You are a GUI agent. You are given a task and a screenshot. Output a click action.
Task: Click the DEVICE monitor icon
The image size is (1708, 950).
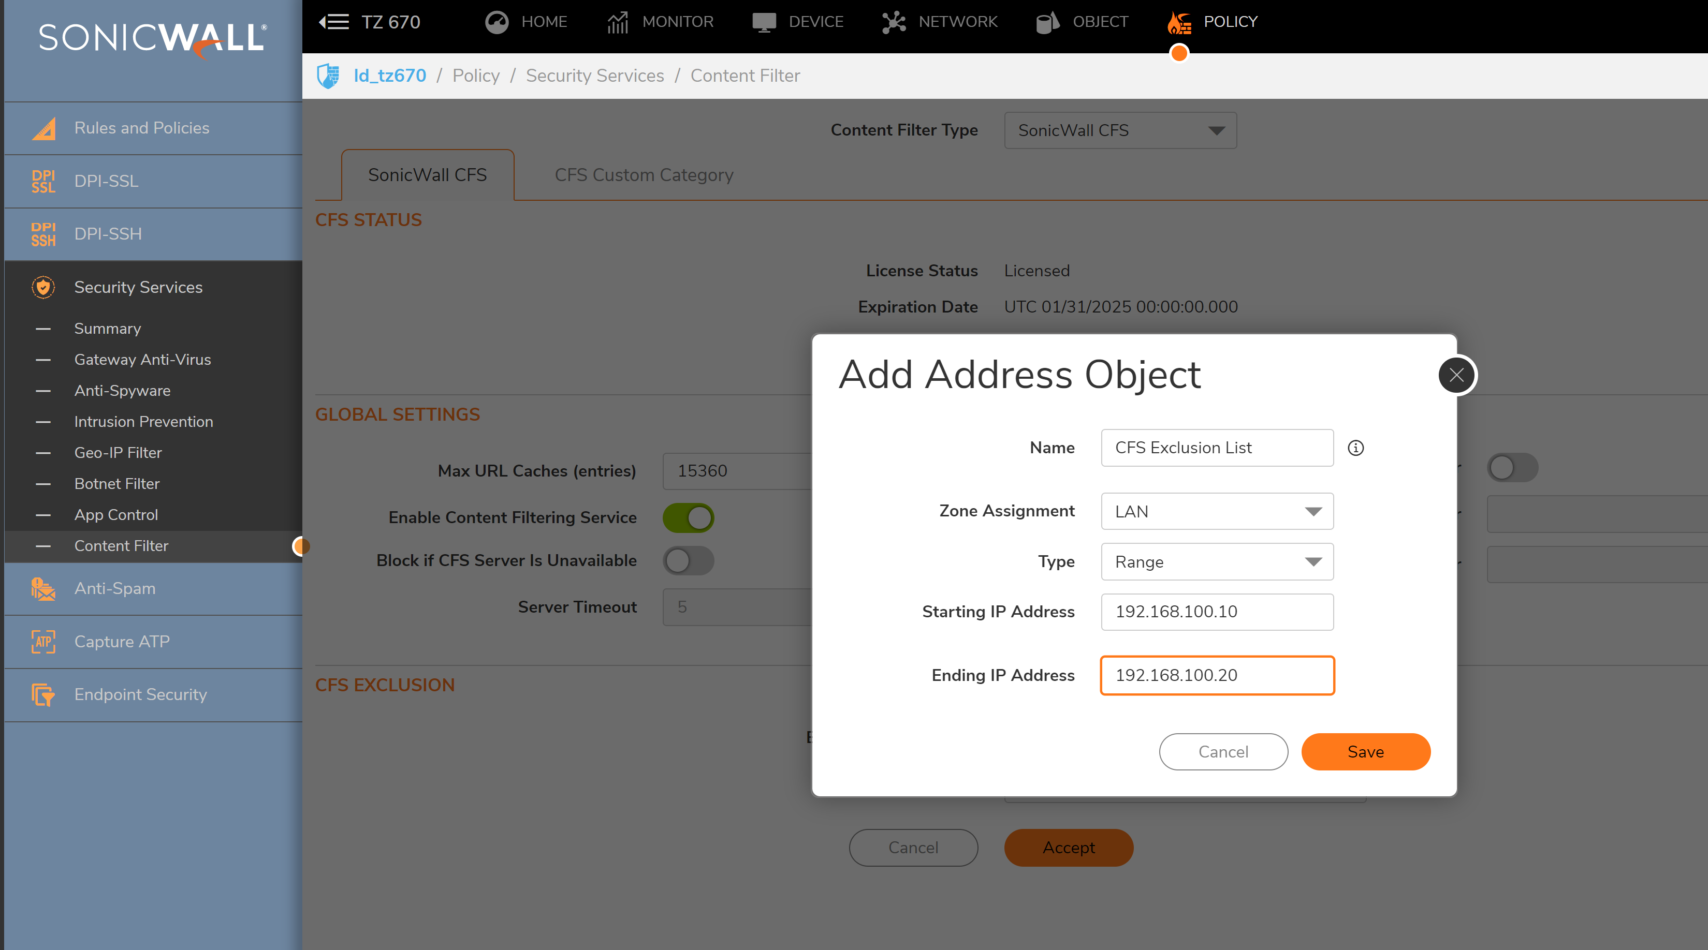[x=764, y=22]
